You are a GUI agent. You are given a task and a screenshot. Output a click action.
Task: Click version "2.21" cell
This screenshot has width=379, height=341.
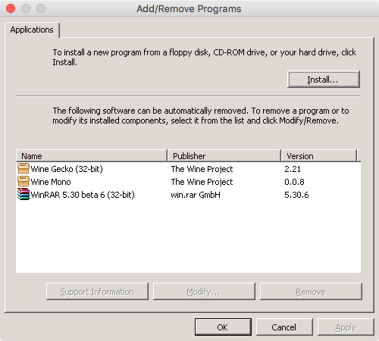(293, 169)
